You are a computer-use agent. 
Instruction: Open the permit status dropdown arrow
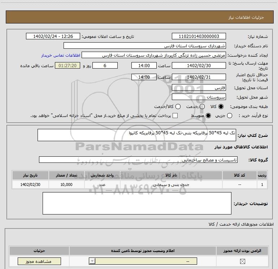[x=92, y=261]
